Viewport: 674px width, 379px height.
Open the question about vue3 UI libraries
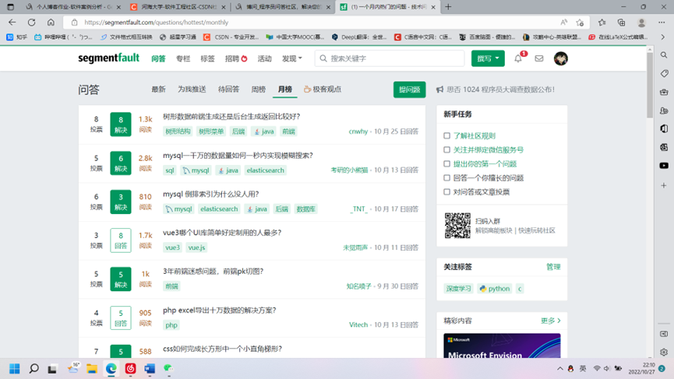222,233
